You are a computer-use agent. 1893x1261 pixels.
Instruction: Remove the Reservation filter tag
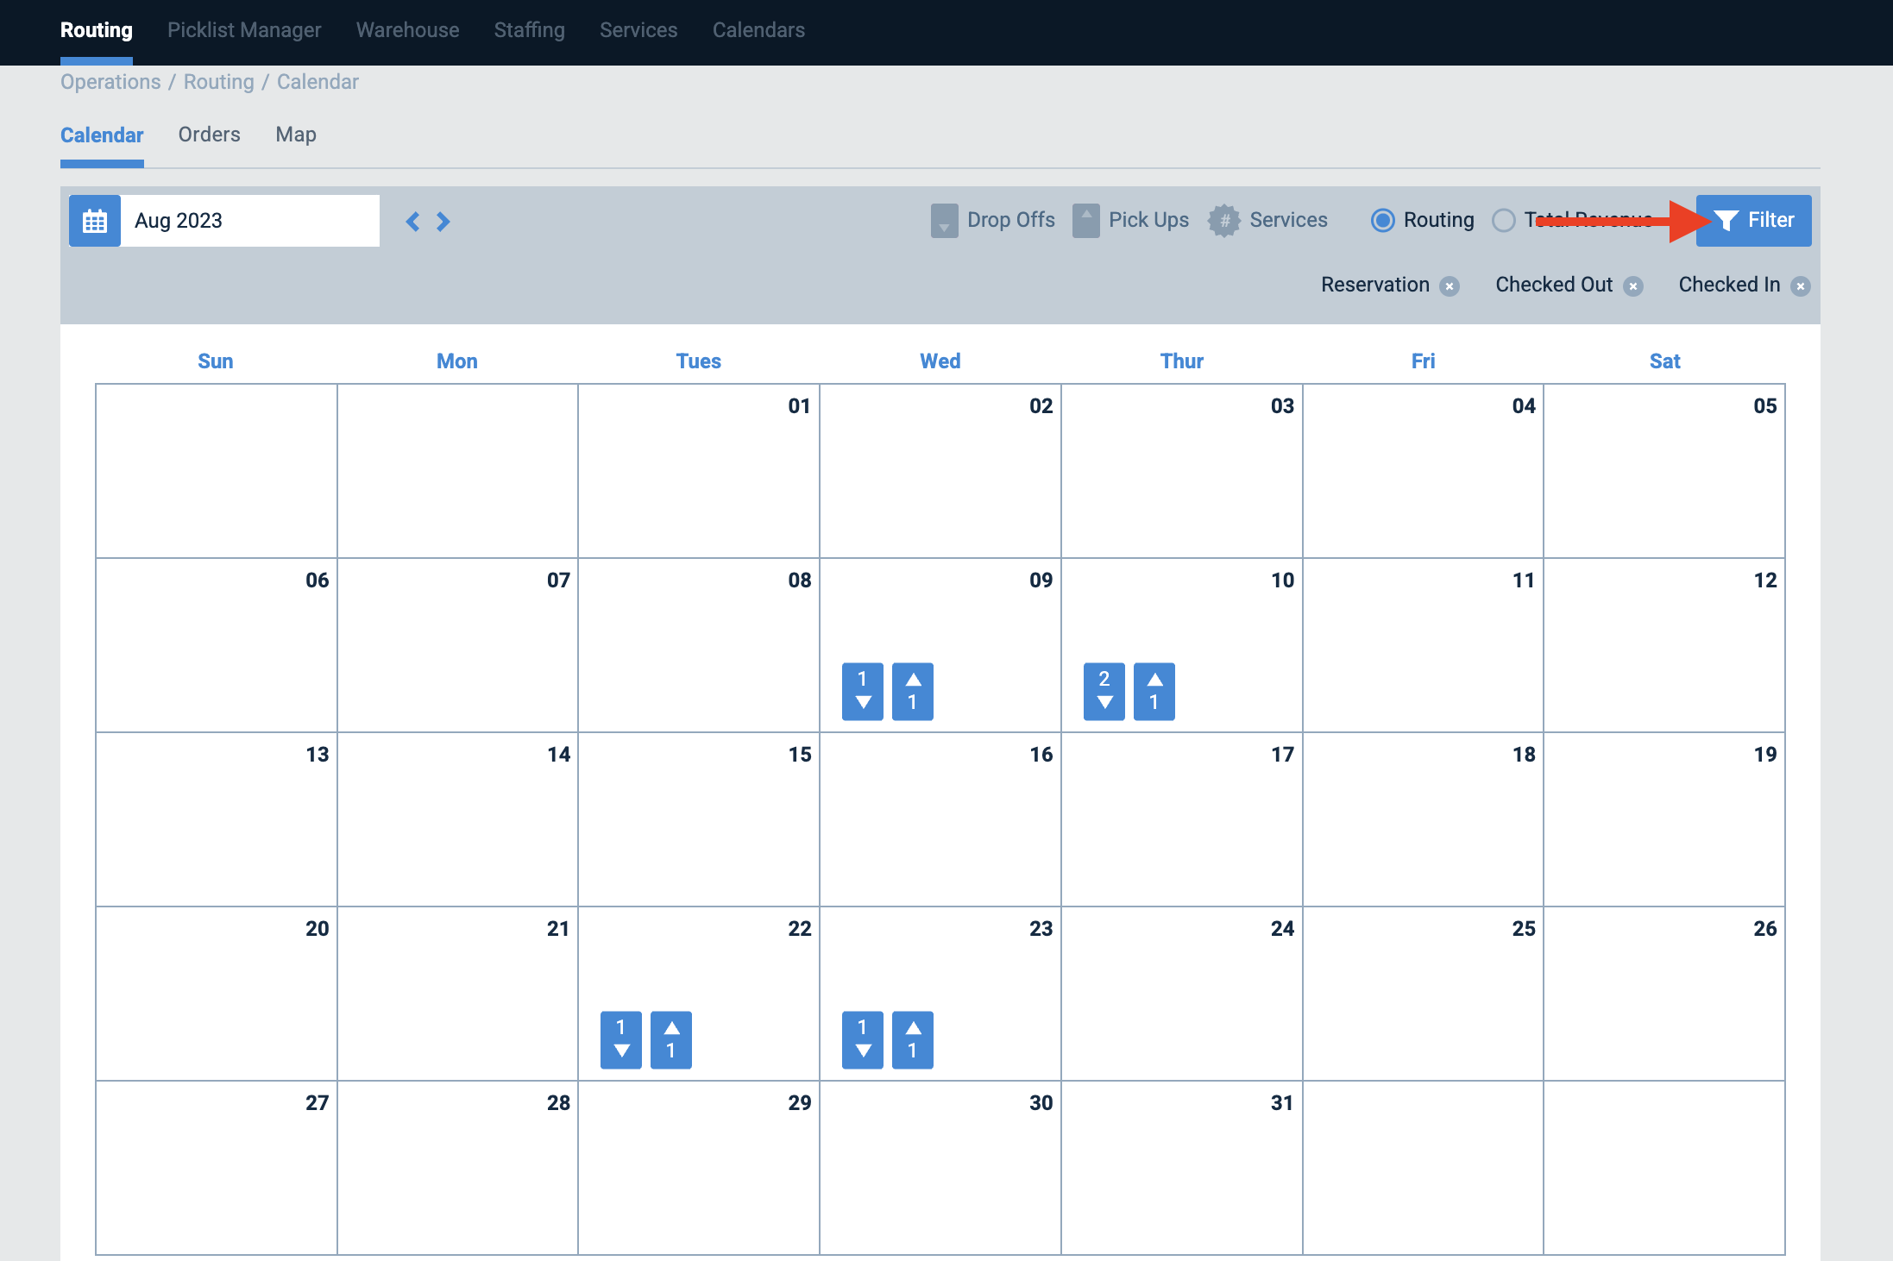[1450, 286]
